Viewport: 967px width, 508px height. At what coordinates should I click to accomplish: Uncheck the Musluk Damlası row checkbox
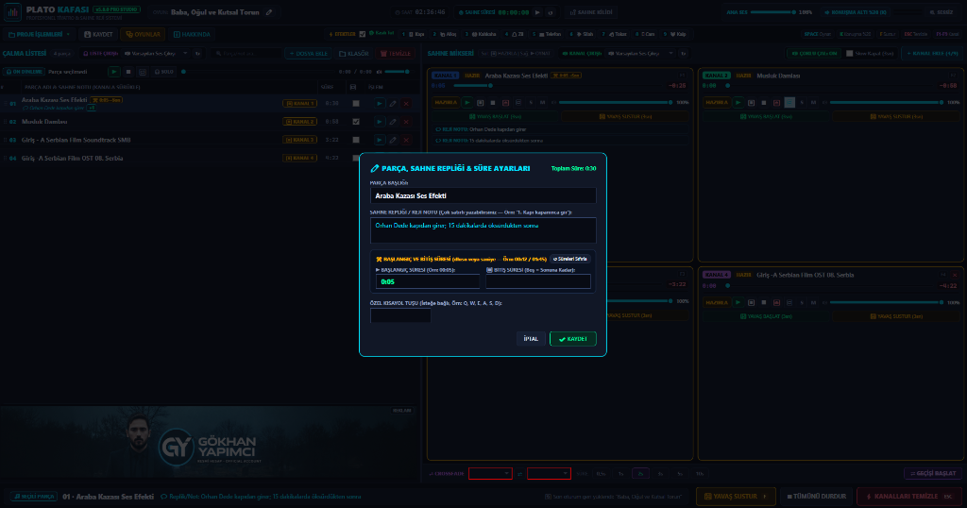(x=356, y=122)
